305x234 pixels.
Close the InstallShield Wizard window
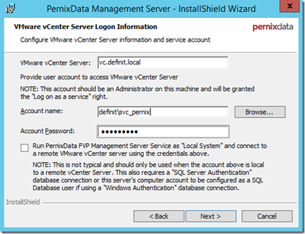[x=290, y=7]
